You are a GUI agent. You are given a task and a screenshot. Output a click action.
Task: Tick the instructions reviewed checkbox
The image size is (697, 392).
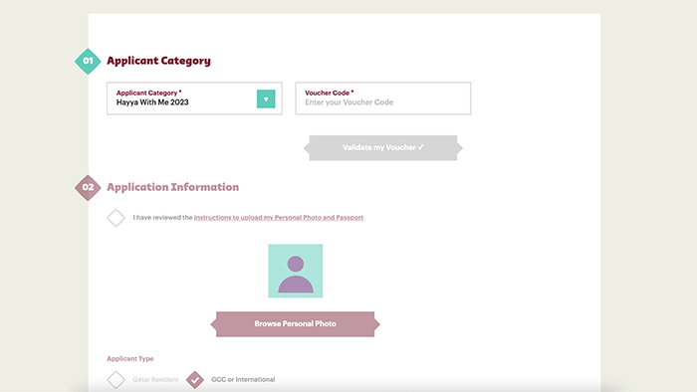point(116,218)
